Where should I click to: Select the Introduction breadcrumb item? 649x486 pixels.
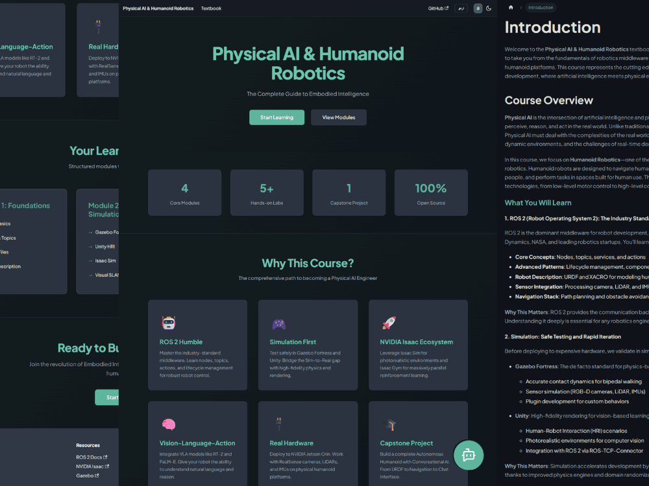[541, 8]
